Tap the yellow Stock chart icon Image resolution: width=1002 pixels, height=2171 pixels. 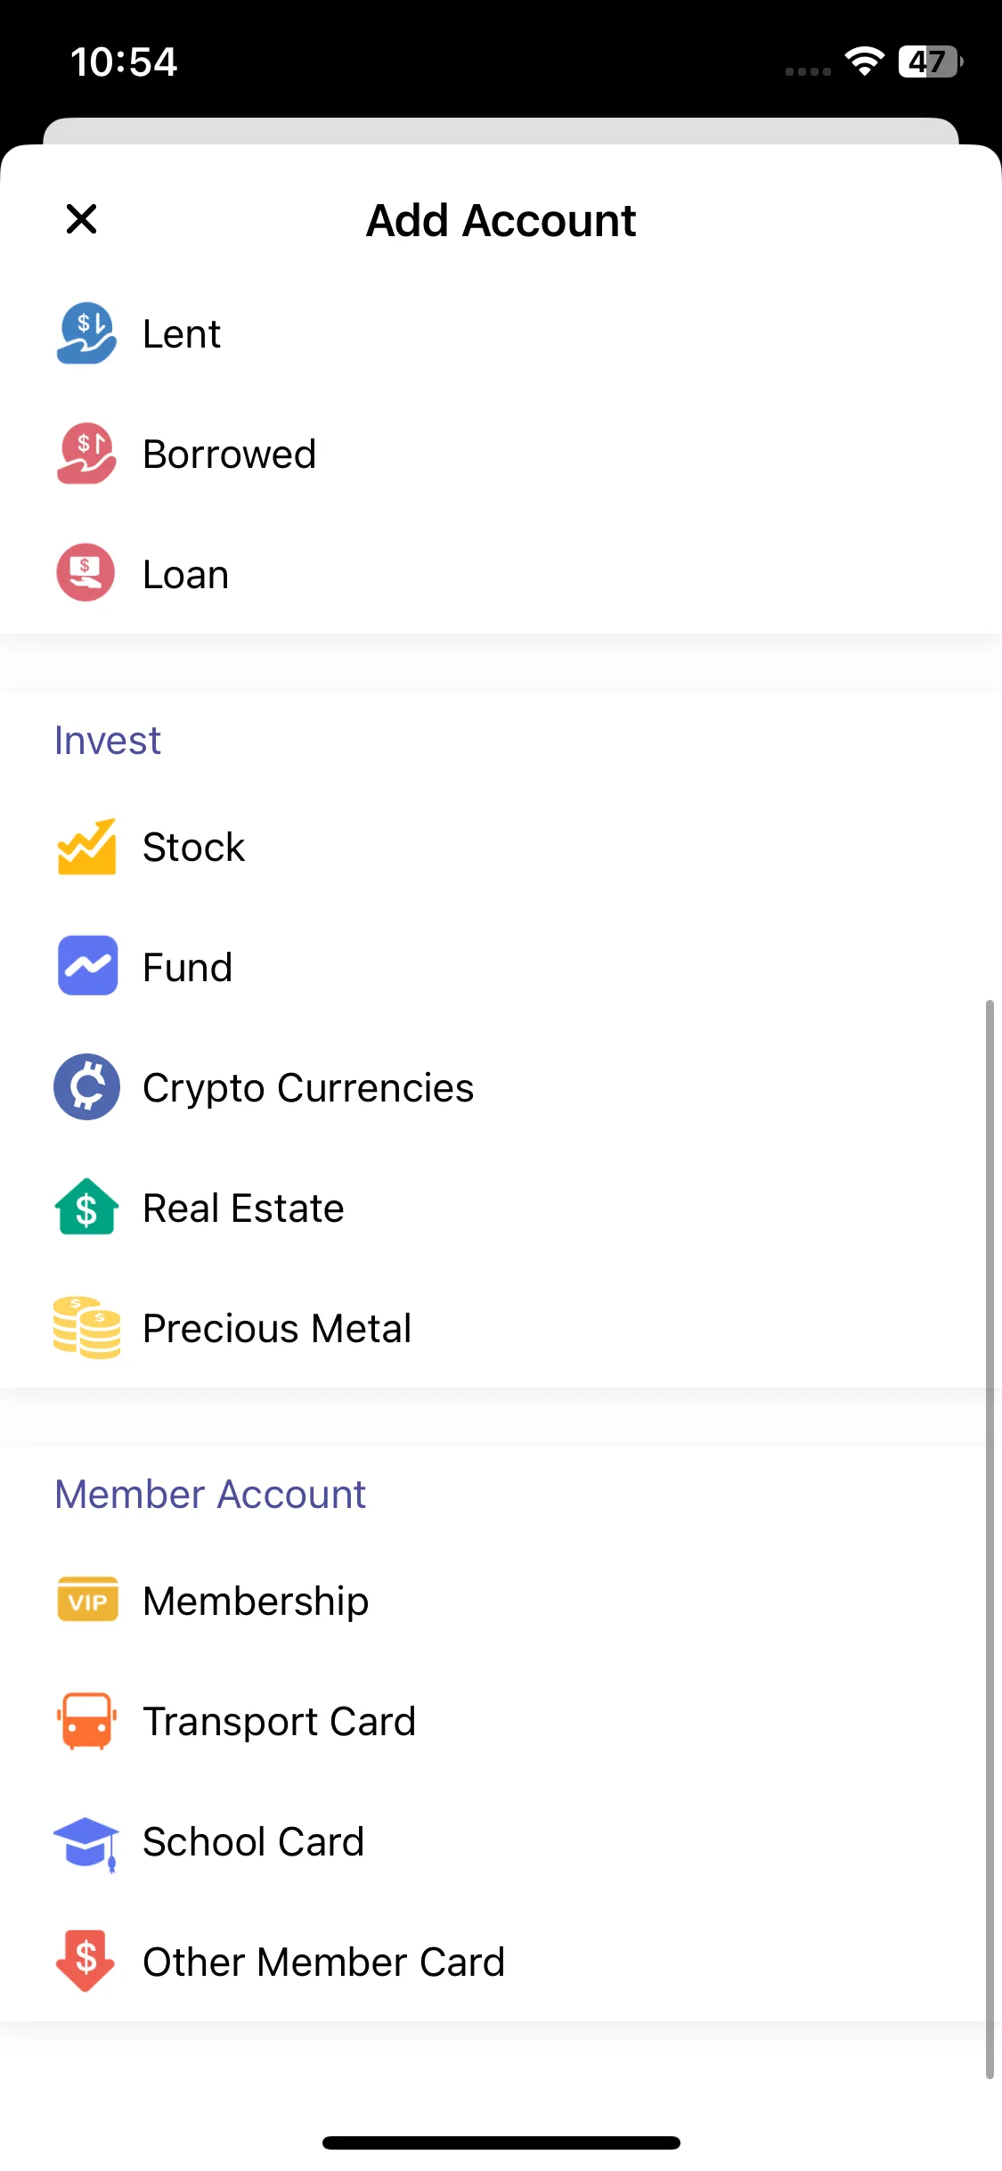86,847
